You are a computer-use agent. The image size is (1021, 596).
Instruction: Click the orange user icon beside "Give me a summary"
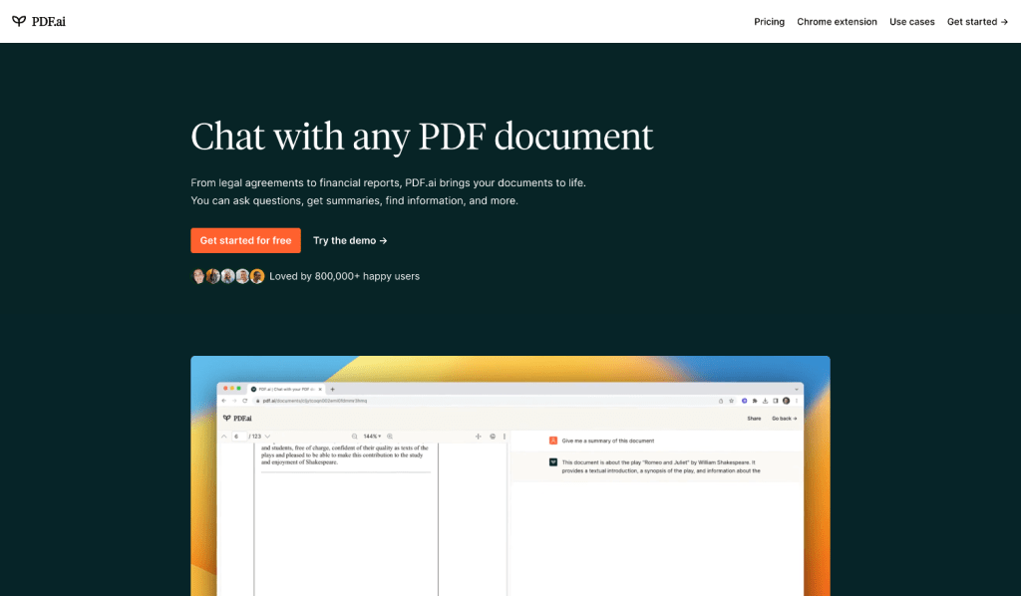[x=552, y=441]
